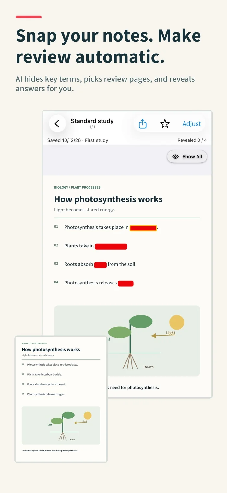
Task: Open the Adjust options
Action: [x=191, y=124]
